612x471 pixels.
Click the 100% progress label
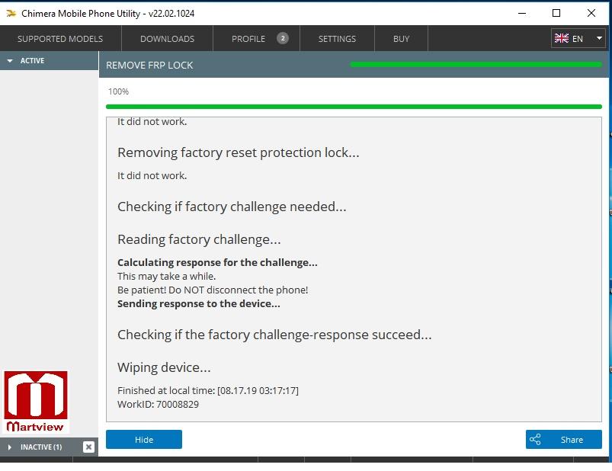[118, 91]
